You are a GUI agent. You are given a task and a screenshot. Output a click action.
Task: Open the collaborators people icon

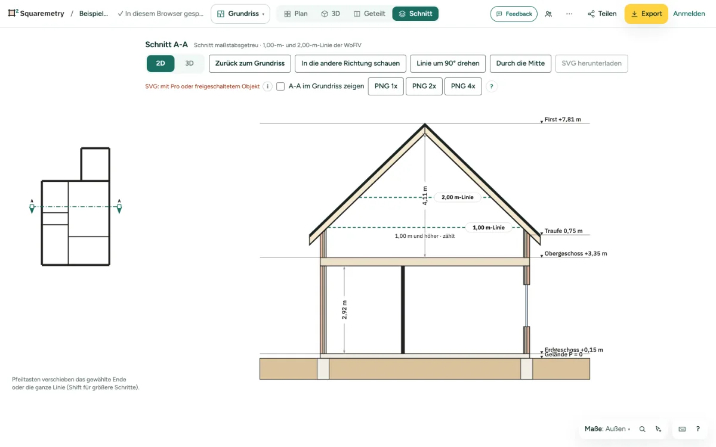click(548, 14)
